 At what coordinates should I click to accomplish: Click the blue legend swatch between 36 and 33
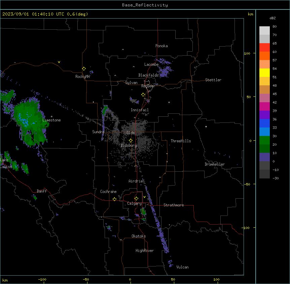[x=264, y=123]
